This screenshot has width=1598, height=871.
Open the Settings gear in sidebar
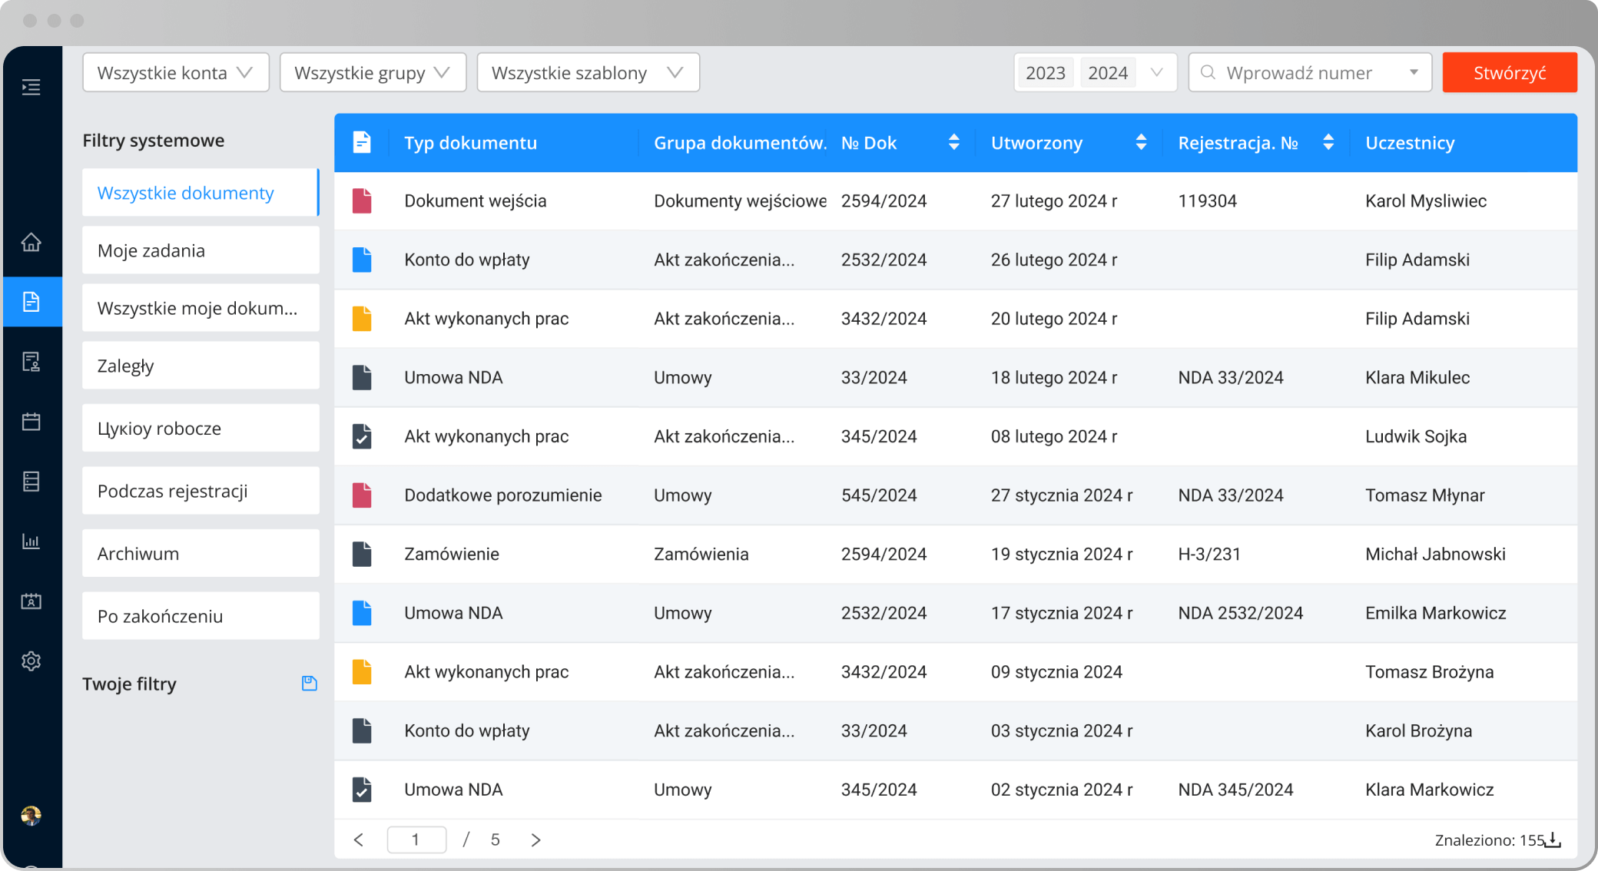[x=31, y=661]
